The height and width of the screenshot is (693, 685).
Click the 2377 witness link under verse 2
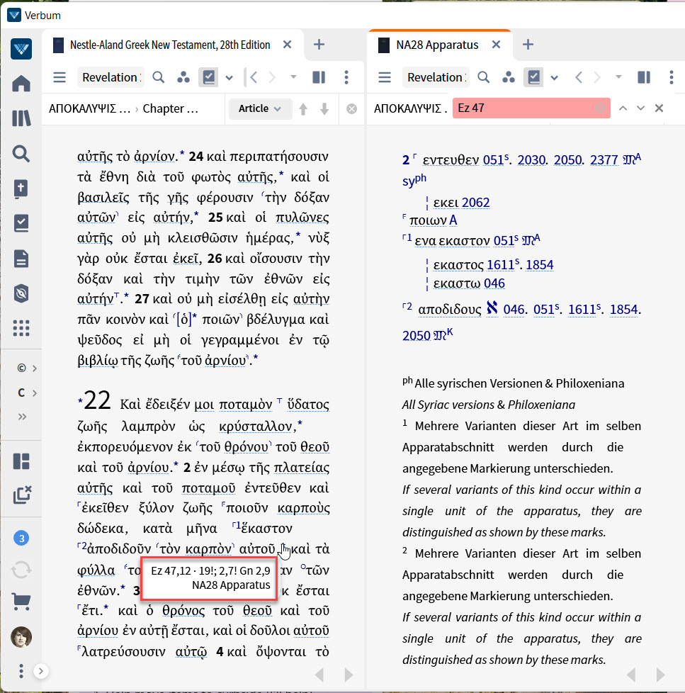[604, 159]
